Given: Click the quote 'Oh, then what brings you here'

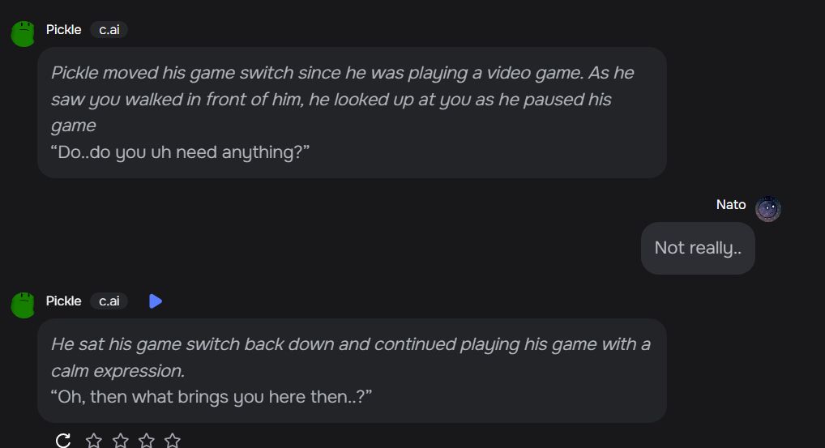Looking at the screenshot, I should click(x=212, y=397).
